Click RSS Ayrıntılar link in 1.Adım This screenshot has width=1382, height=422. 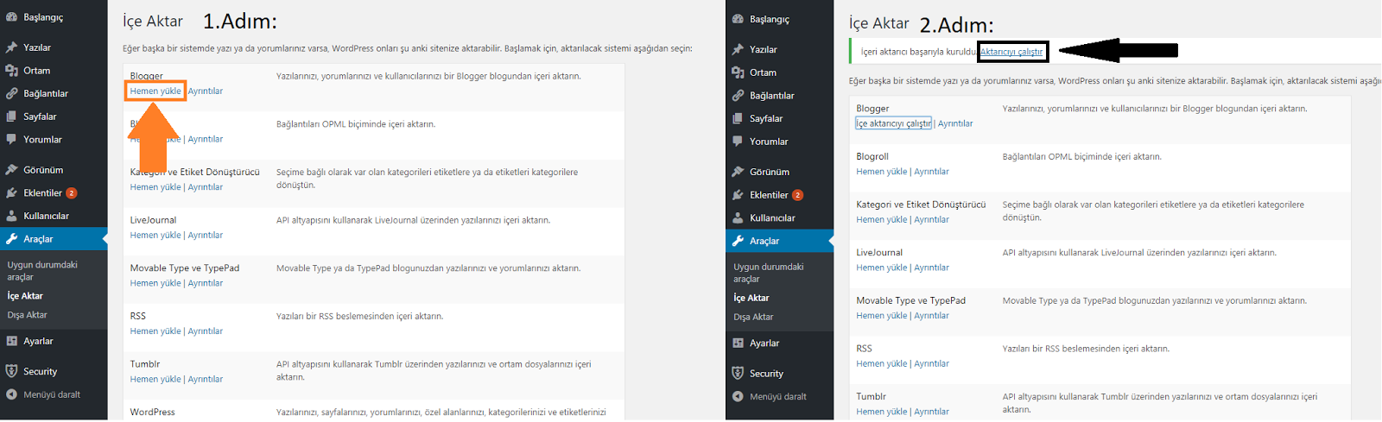coord(206,331)
